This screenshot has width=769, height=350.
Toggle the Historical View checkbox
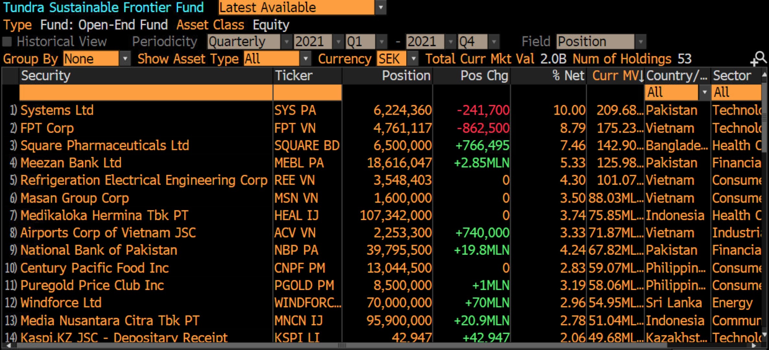pyautogui.click(x=7, y=41)
